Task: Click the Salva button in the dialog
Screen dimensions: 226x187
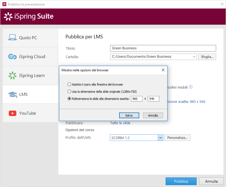Action: pos(129,115)
